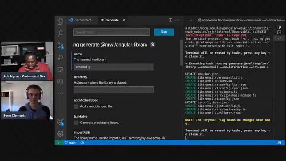Viewport: 286px width, 161px height.
Task: Click the tools icon of ng generate task
Action: (199, 20)
